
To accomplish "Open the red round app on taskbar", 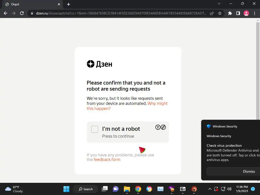I will tap(194, 189).
